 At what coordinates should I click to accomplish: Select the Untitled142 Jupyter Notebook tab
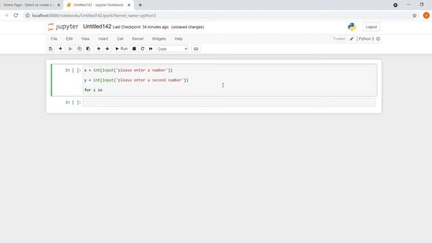click(x=98, y=5)
